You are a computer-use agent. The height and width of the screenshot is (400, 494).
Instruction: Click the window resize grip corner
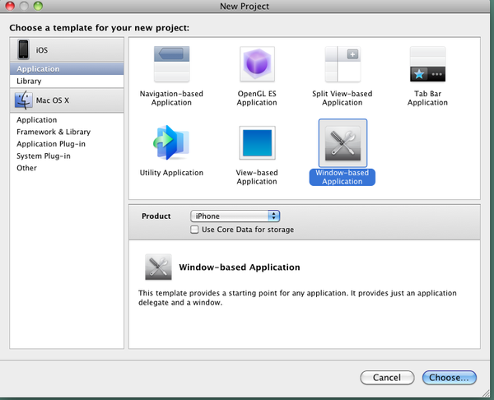[487, 393]
